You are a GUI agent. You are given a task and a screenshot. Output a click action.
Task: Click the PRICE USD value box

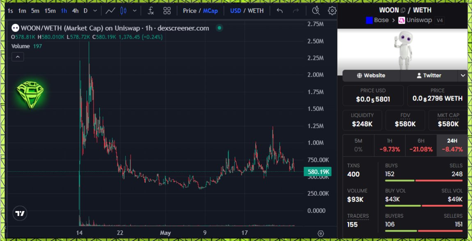click(373, 95)
